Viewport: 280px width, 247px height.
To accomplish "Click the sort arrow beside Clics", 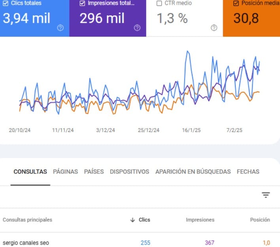I will 132,220.
